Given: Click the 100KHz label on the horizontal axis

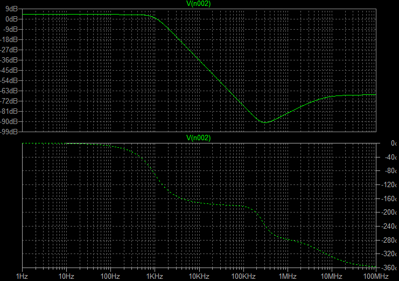Looking at the screenshot, I should pos(243,276).
